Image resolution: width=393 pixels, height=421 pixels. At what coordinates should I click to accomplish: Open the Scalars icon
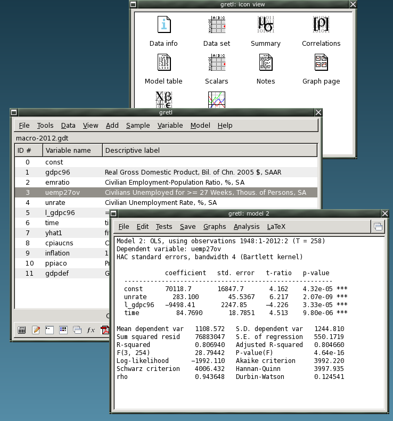tap(217, 63)
